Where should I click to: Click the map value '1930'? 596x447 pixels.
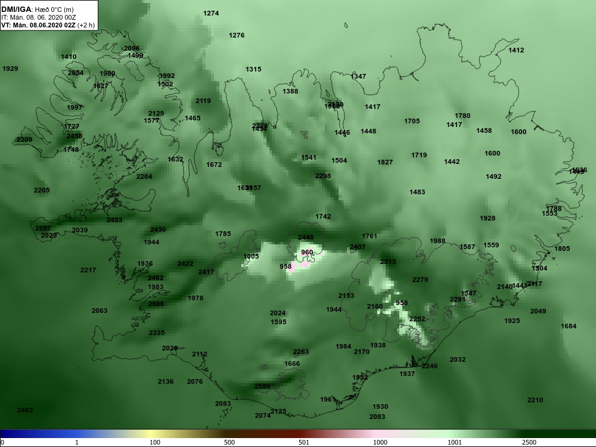(380, 406)
